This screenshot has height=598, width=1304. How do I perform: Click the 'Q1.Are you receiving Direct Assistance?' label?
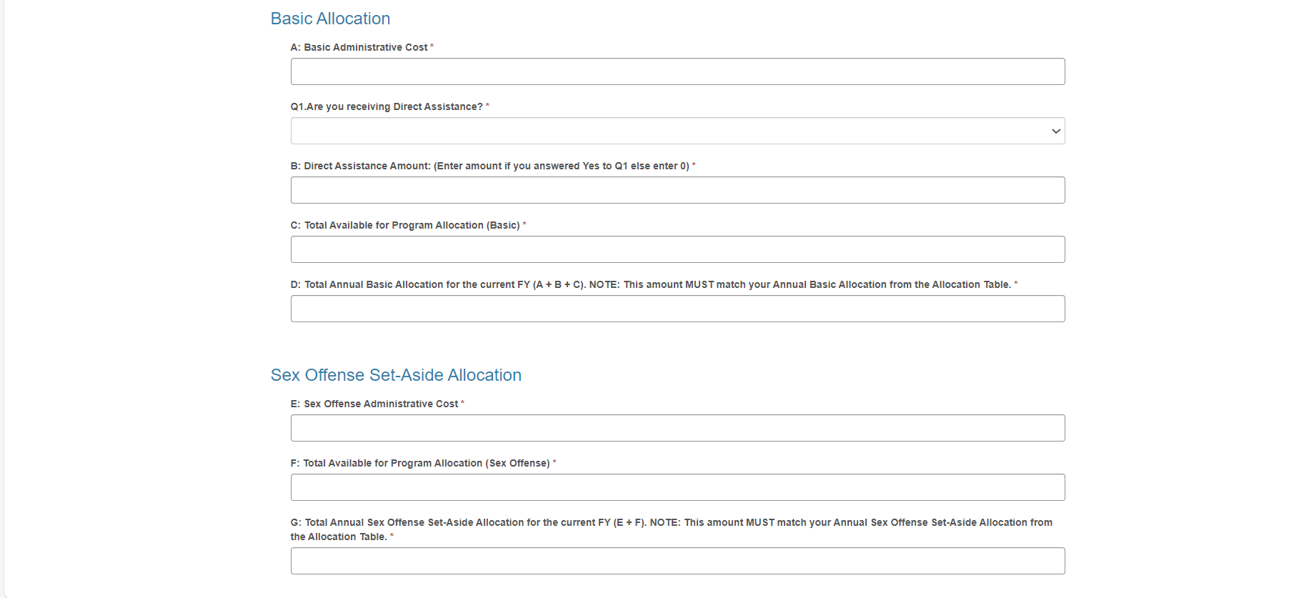point(387,106)
